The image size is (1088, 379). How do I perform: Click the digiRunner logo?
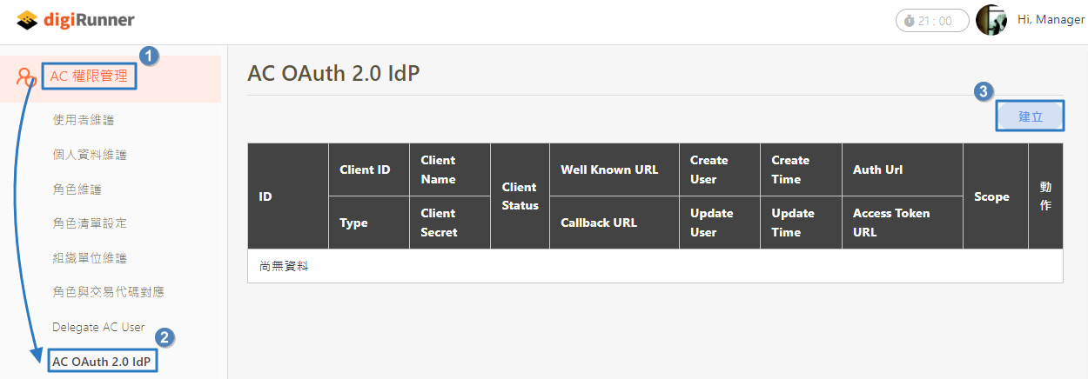[x=77, y=19]
